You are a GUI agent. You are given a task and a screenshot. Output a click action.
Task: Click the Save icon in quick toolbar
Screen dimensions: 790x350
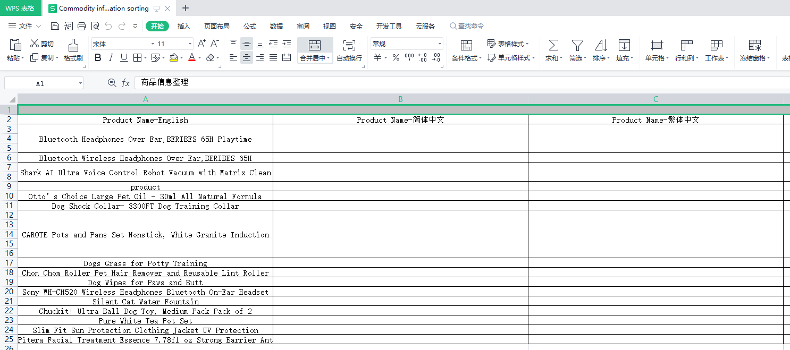(55, 26)
